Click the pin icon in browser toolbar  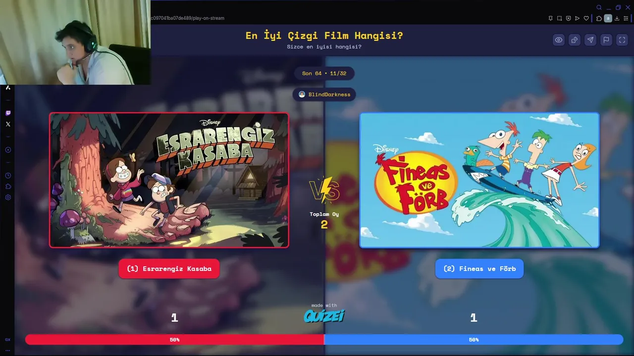tap(550, 18)
